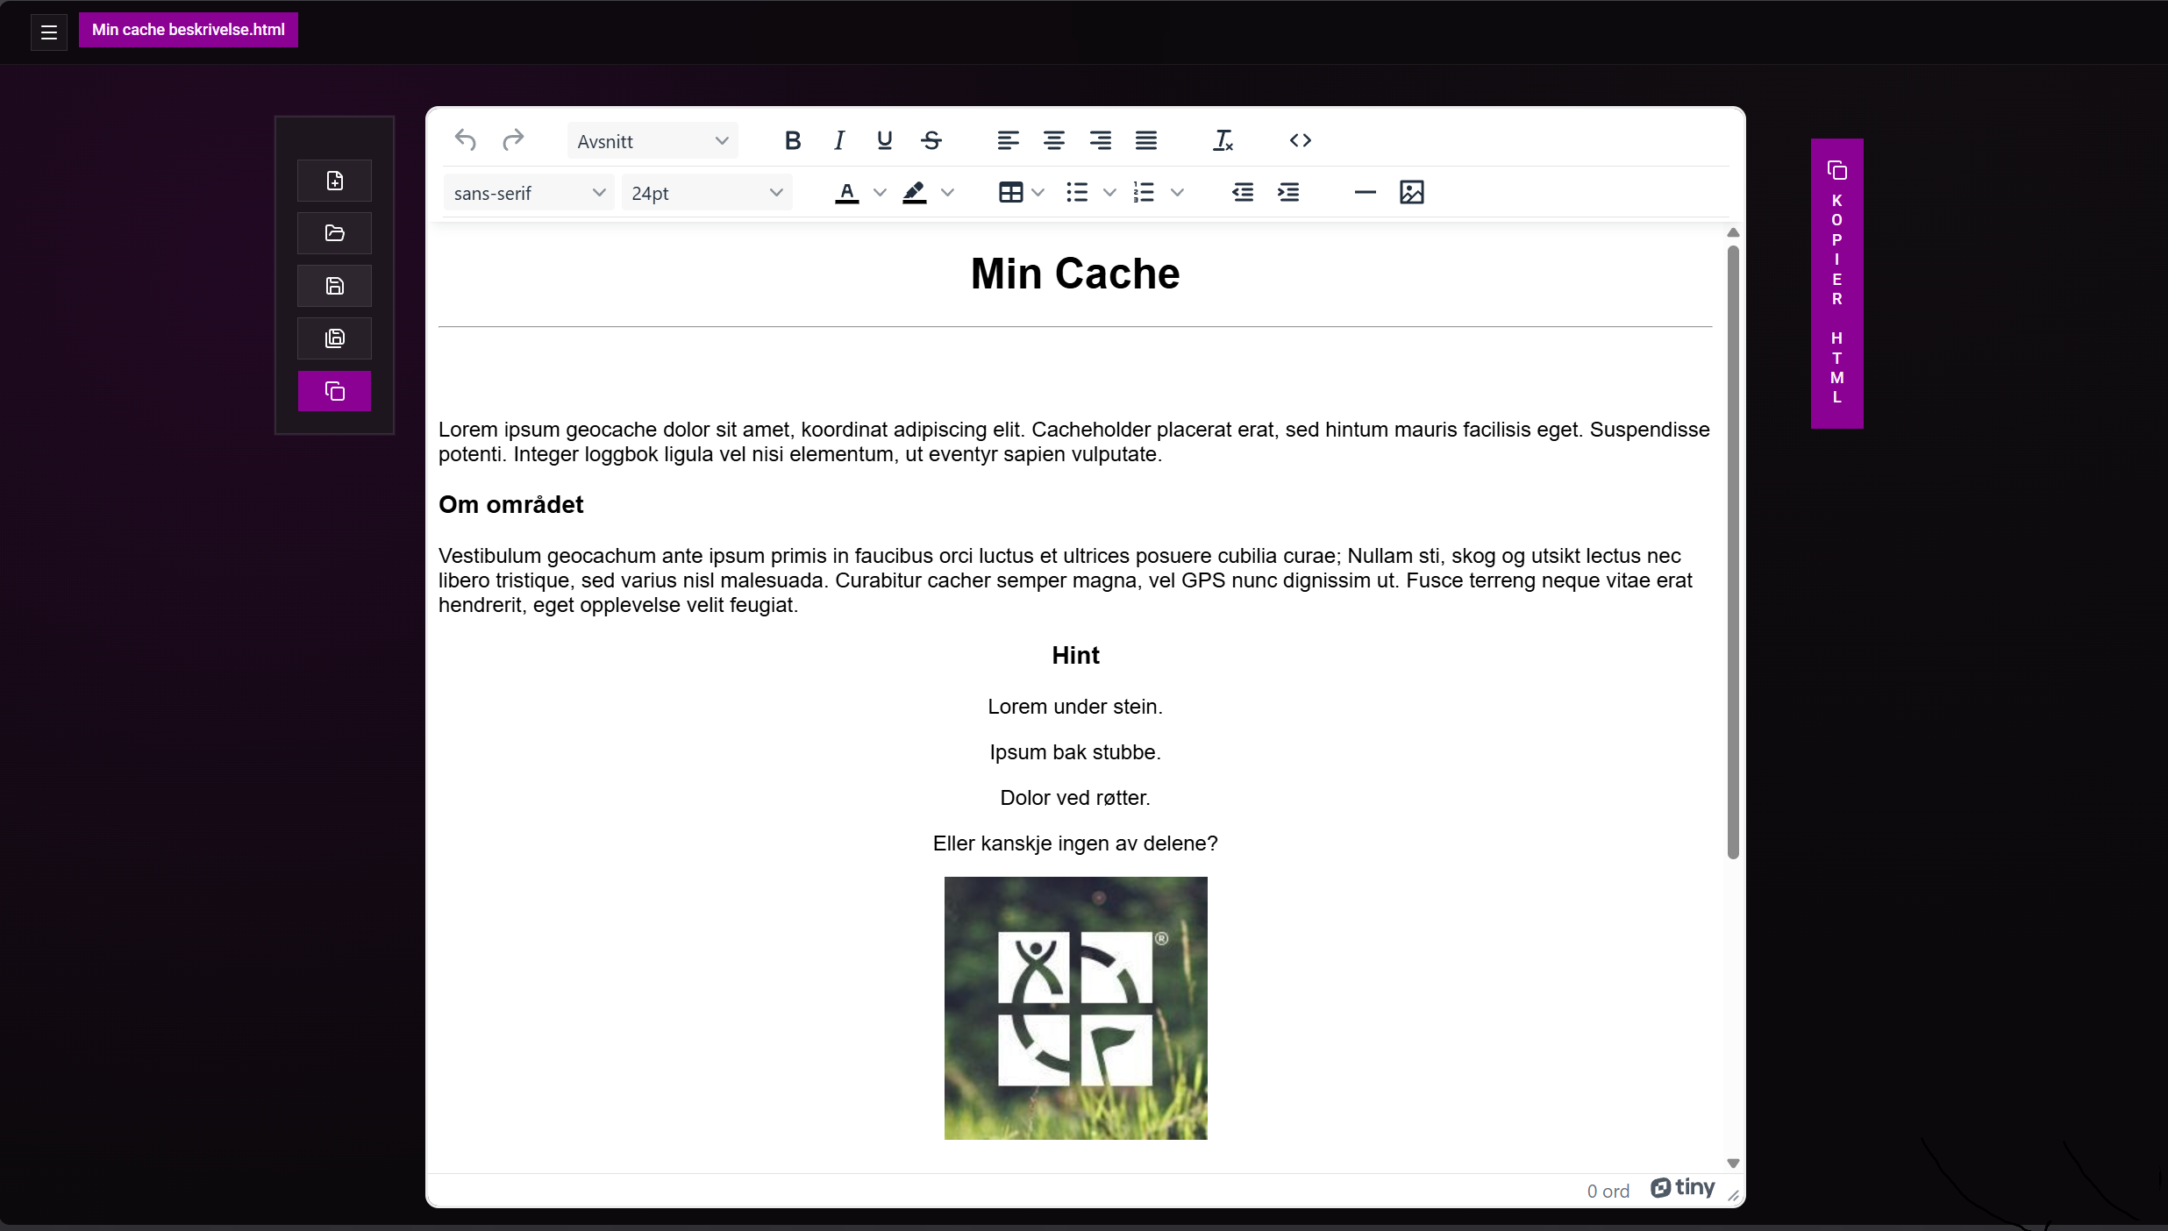The width and height of the screenshot is (2168, 1231).
Task: Select the Min cache beskrivelse.html tab
Action: (189, 30)
